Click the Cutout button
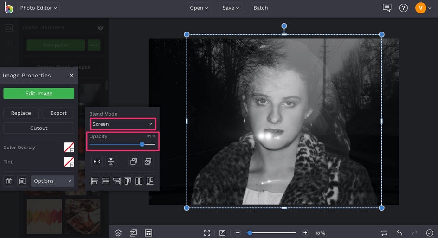438x238 pixels. 39,128
